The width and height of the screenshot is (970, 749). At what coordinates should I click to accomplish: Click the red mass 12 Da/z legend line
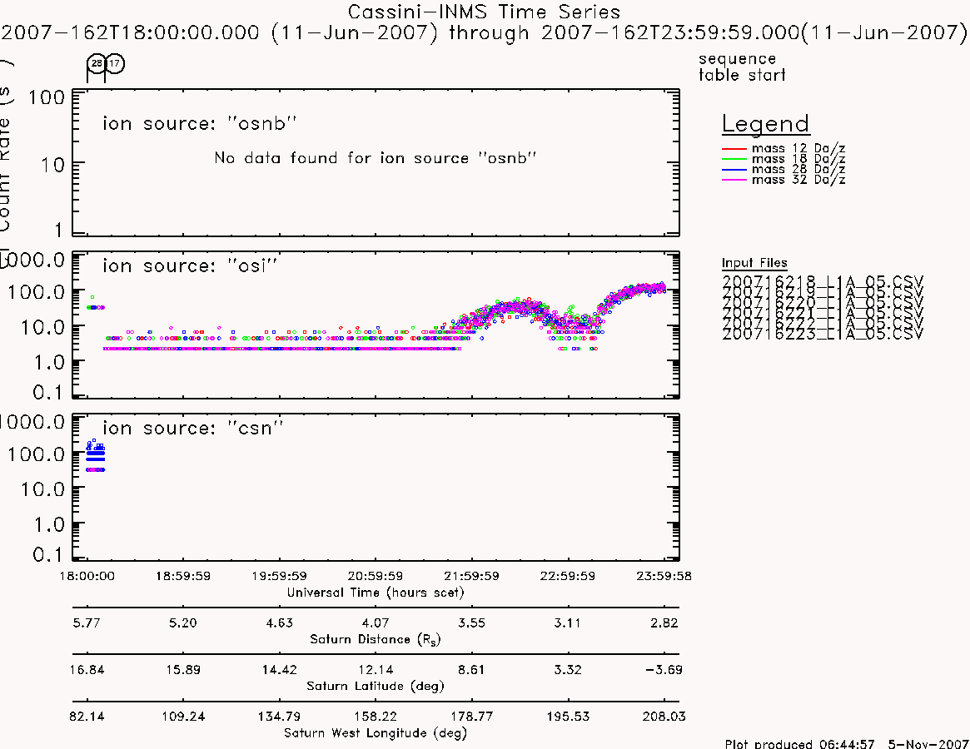[x=734, y=149]
